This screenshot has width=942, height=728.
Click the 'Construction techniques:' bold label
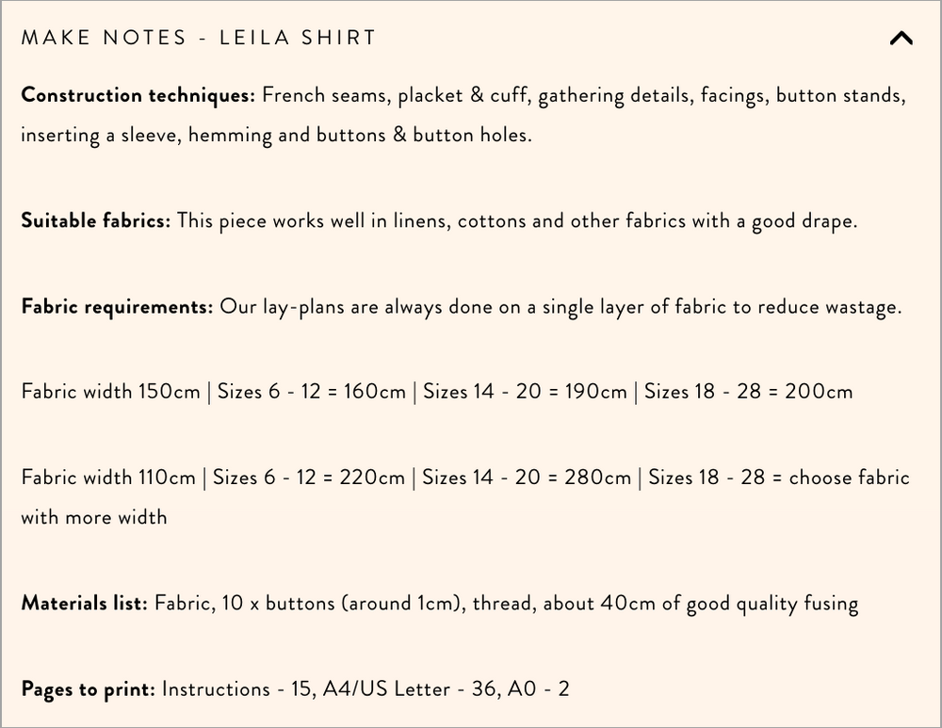[x=138, y=95]
